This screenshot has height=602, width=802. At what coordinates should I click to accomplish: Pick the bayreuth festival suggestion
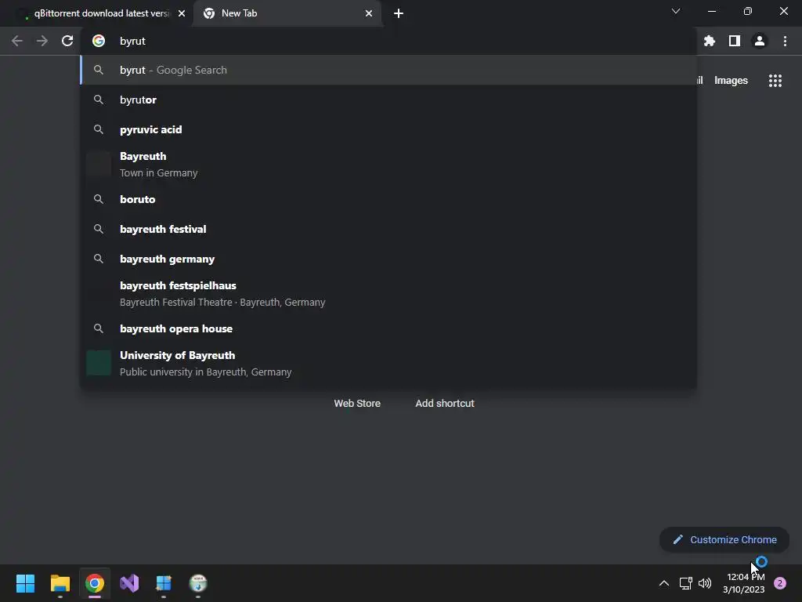click(388, 229)
